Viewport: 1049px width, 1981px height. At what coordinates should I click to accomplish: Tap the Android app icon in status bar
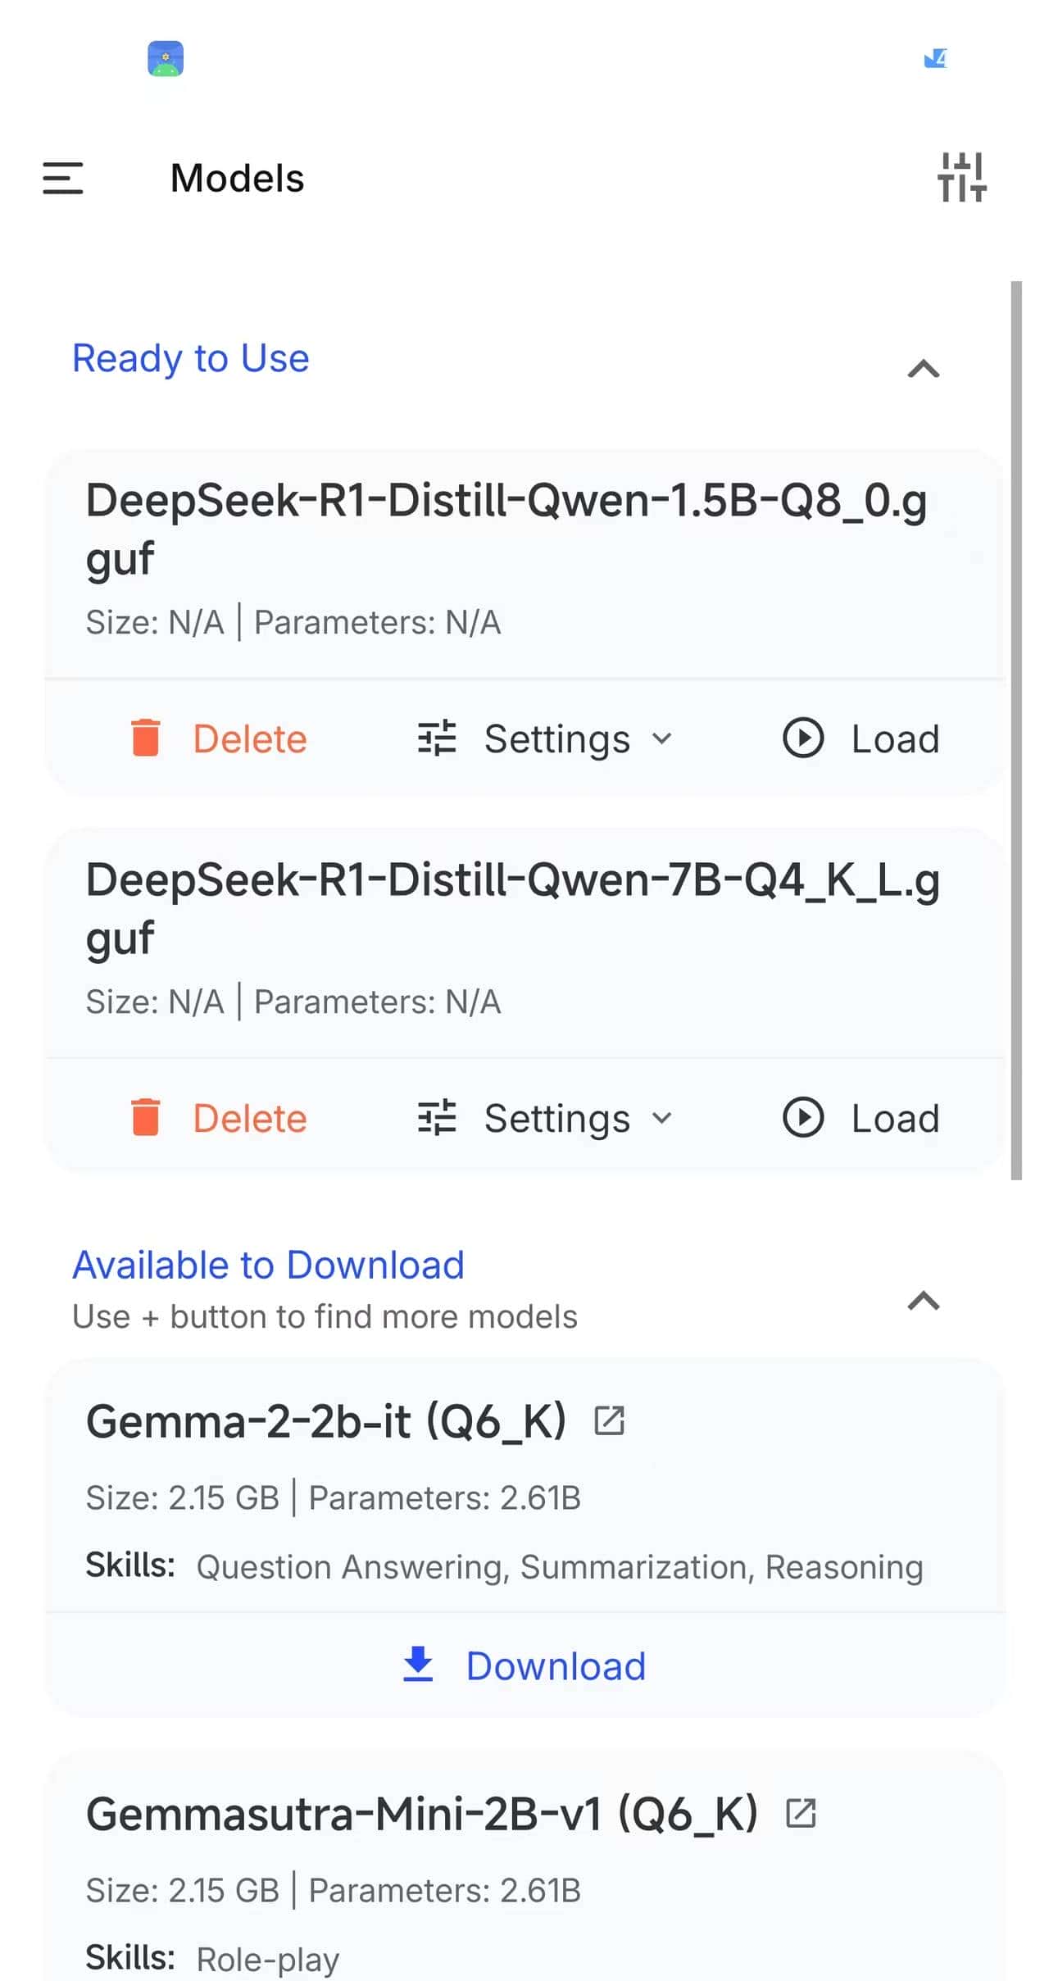pos(166,59)
